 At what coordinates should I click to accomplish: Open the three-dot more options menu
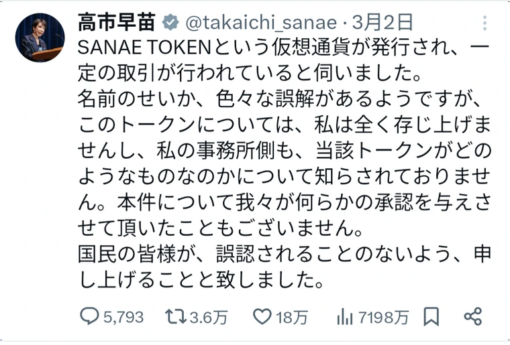[484, 23]
